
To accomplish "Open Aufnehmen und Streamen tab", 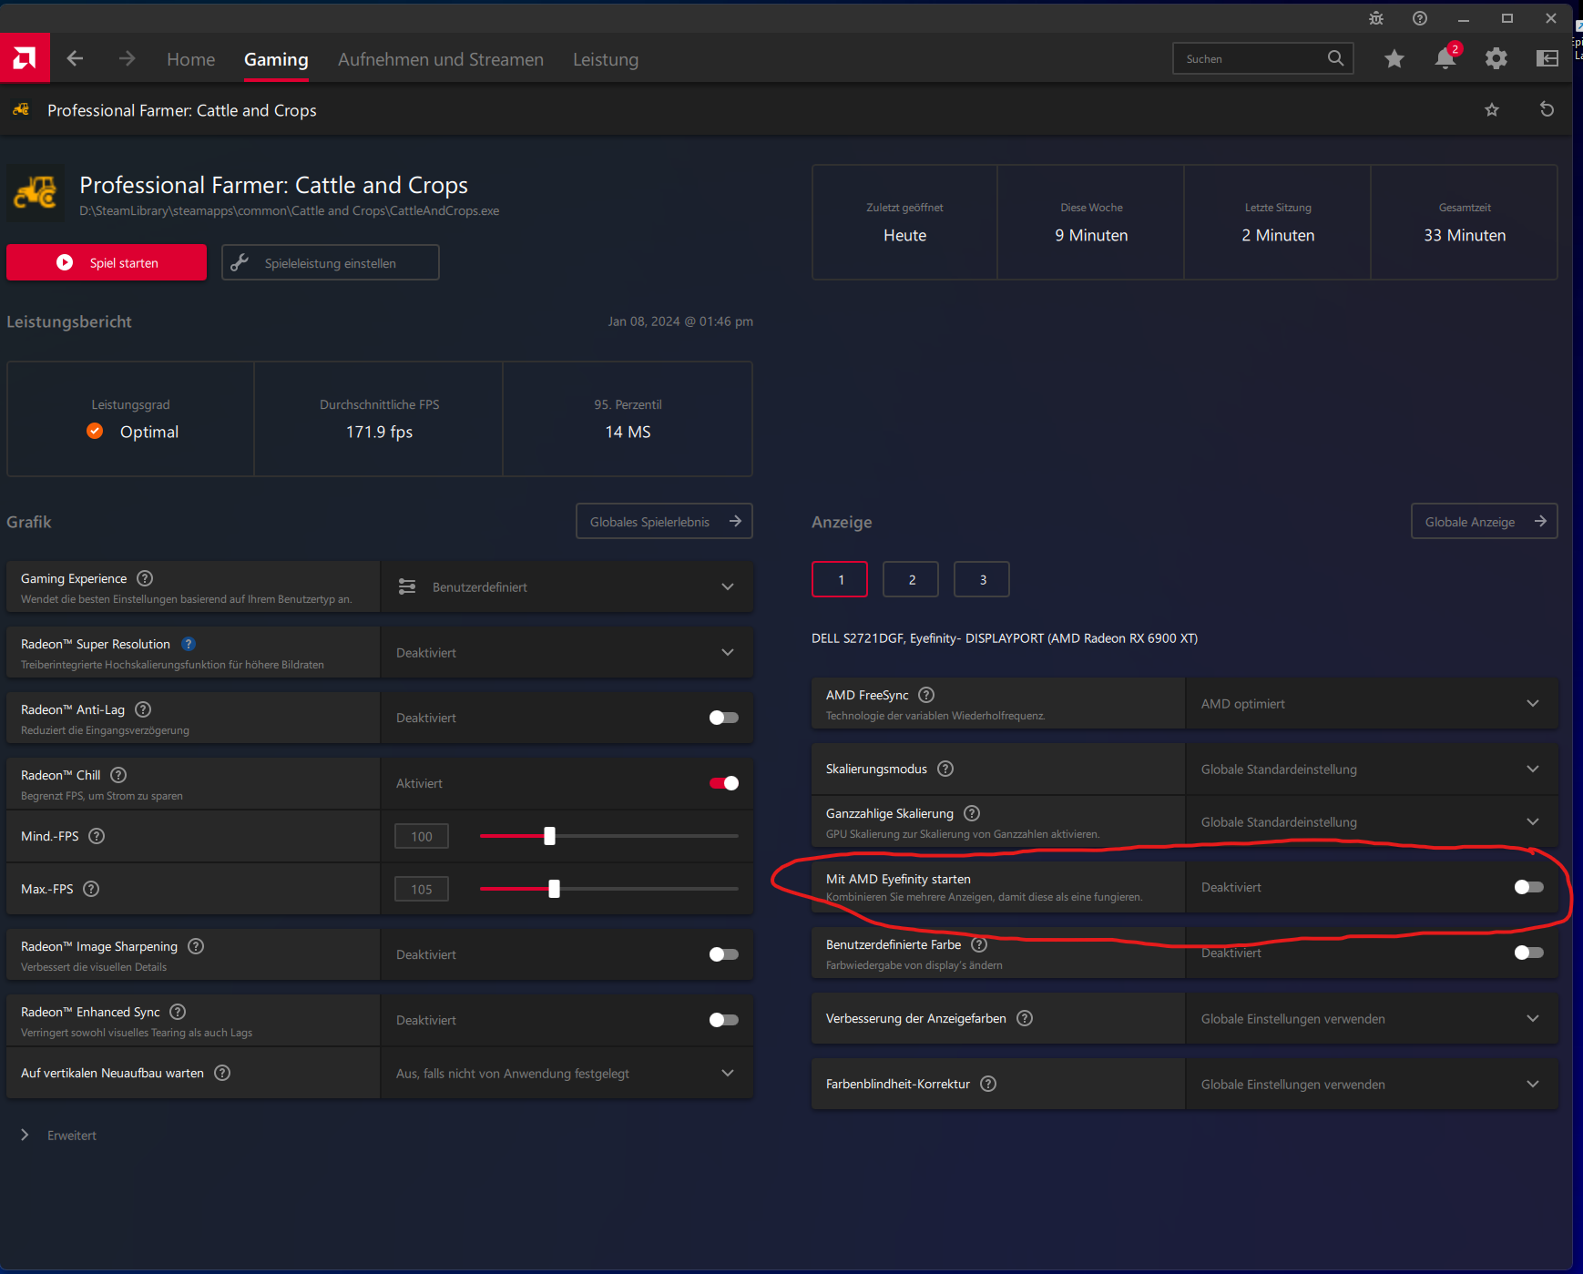I will pos(441,59).
